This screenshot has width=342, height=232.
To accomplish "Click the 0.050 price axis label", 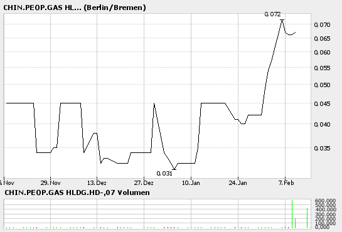I will point(322,85).
